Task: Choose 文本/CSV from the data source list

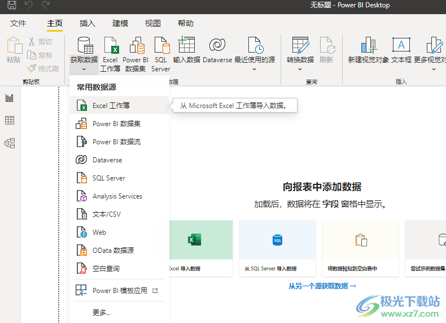Action: [x=119, y=214]
